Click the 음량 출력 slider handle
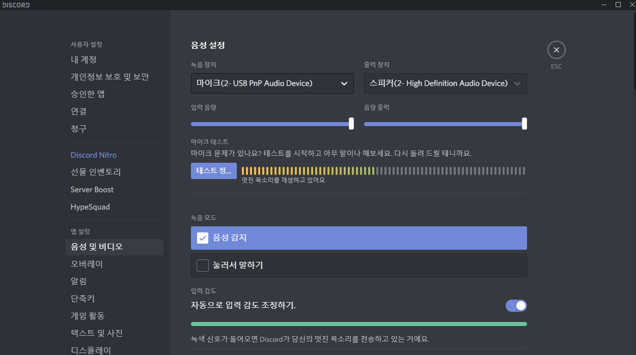This screenshot has width=636, height=355. tap(524, 124)
